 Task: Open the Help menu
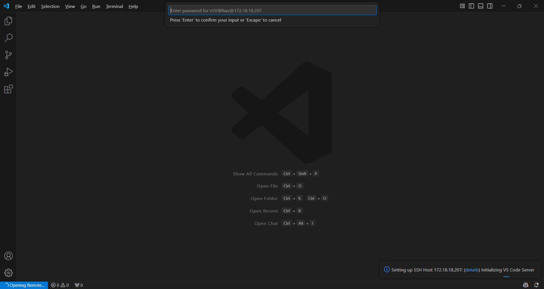(133, 6)
